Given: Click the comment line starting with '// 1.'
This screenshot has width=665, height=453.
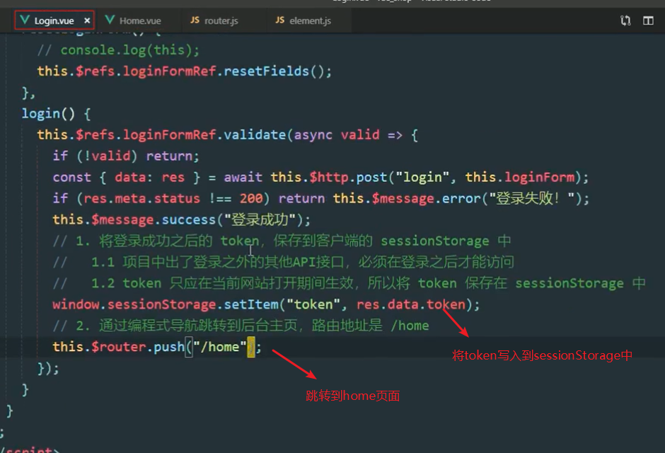Looking at the screenshot, I should (x=282, y=241).
